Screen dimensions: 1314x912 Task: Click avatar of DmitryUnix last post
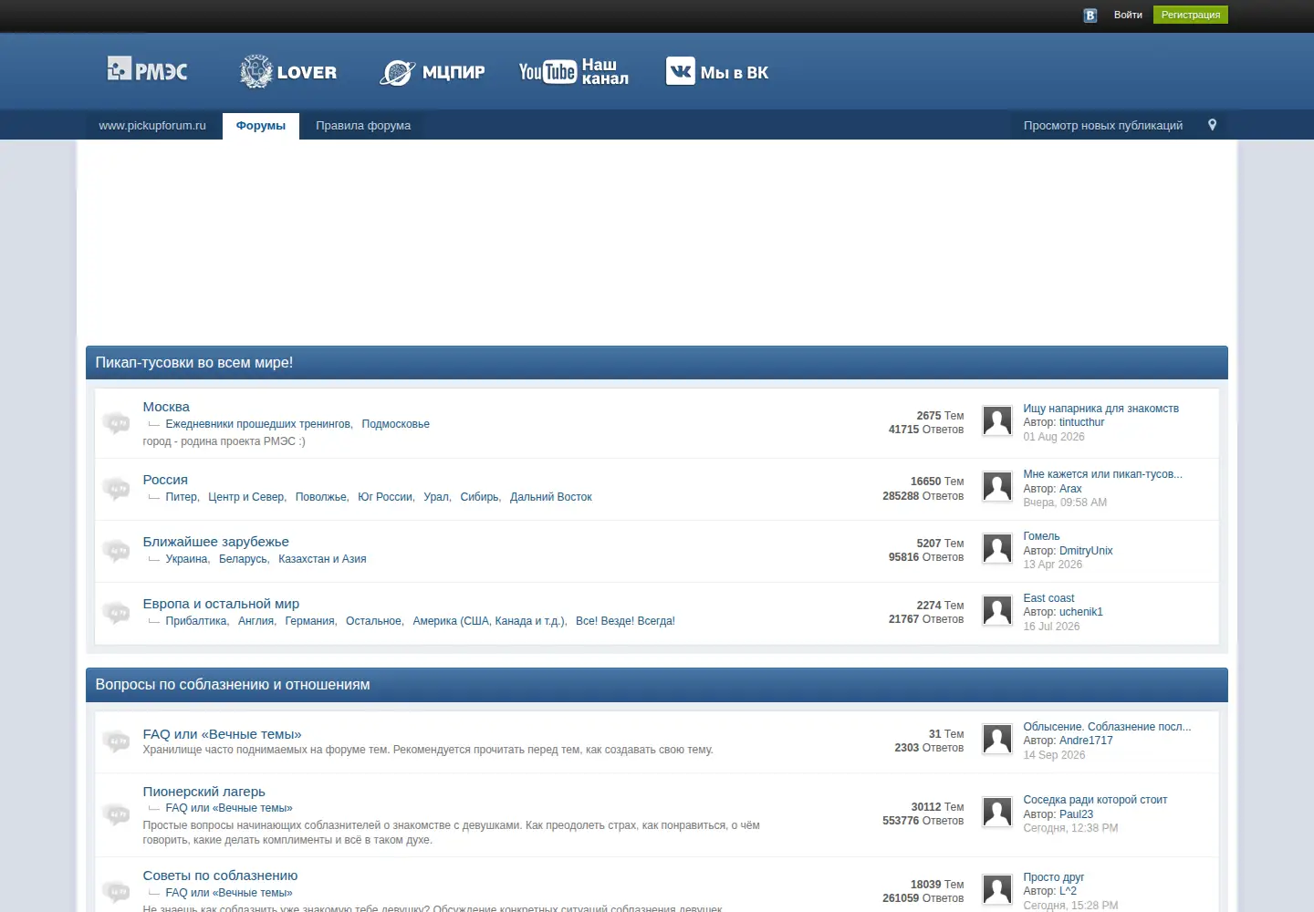(x=997, y=549)
